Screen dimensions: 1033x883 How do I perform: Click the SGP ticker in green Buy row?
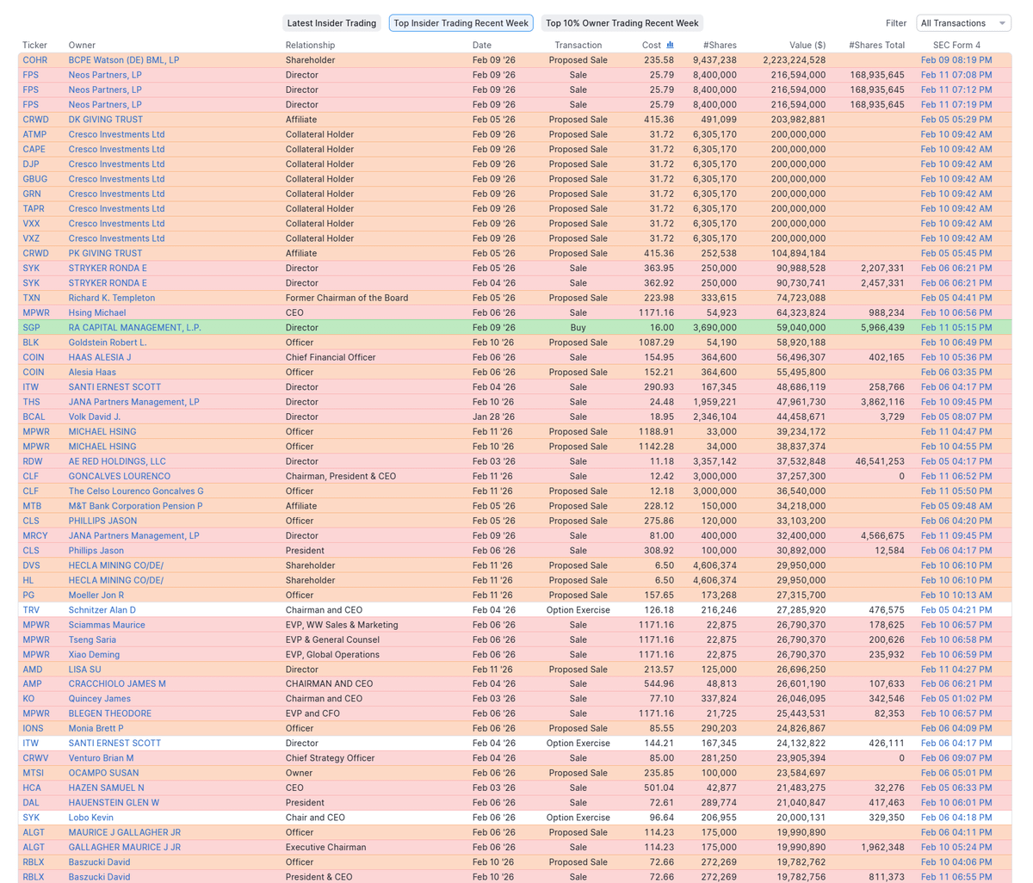31,328
